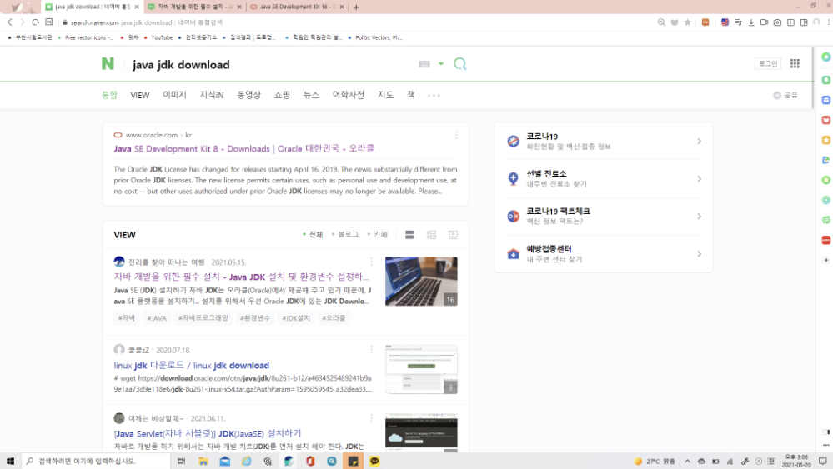Click the browser back arrow
833x469 pixels.
pyautogui.click(x=9, y=22)
